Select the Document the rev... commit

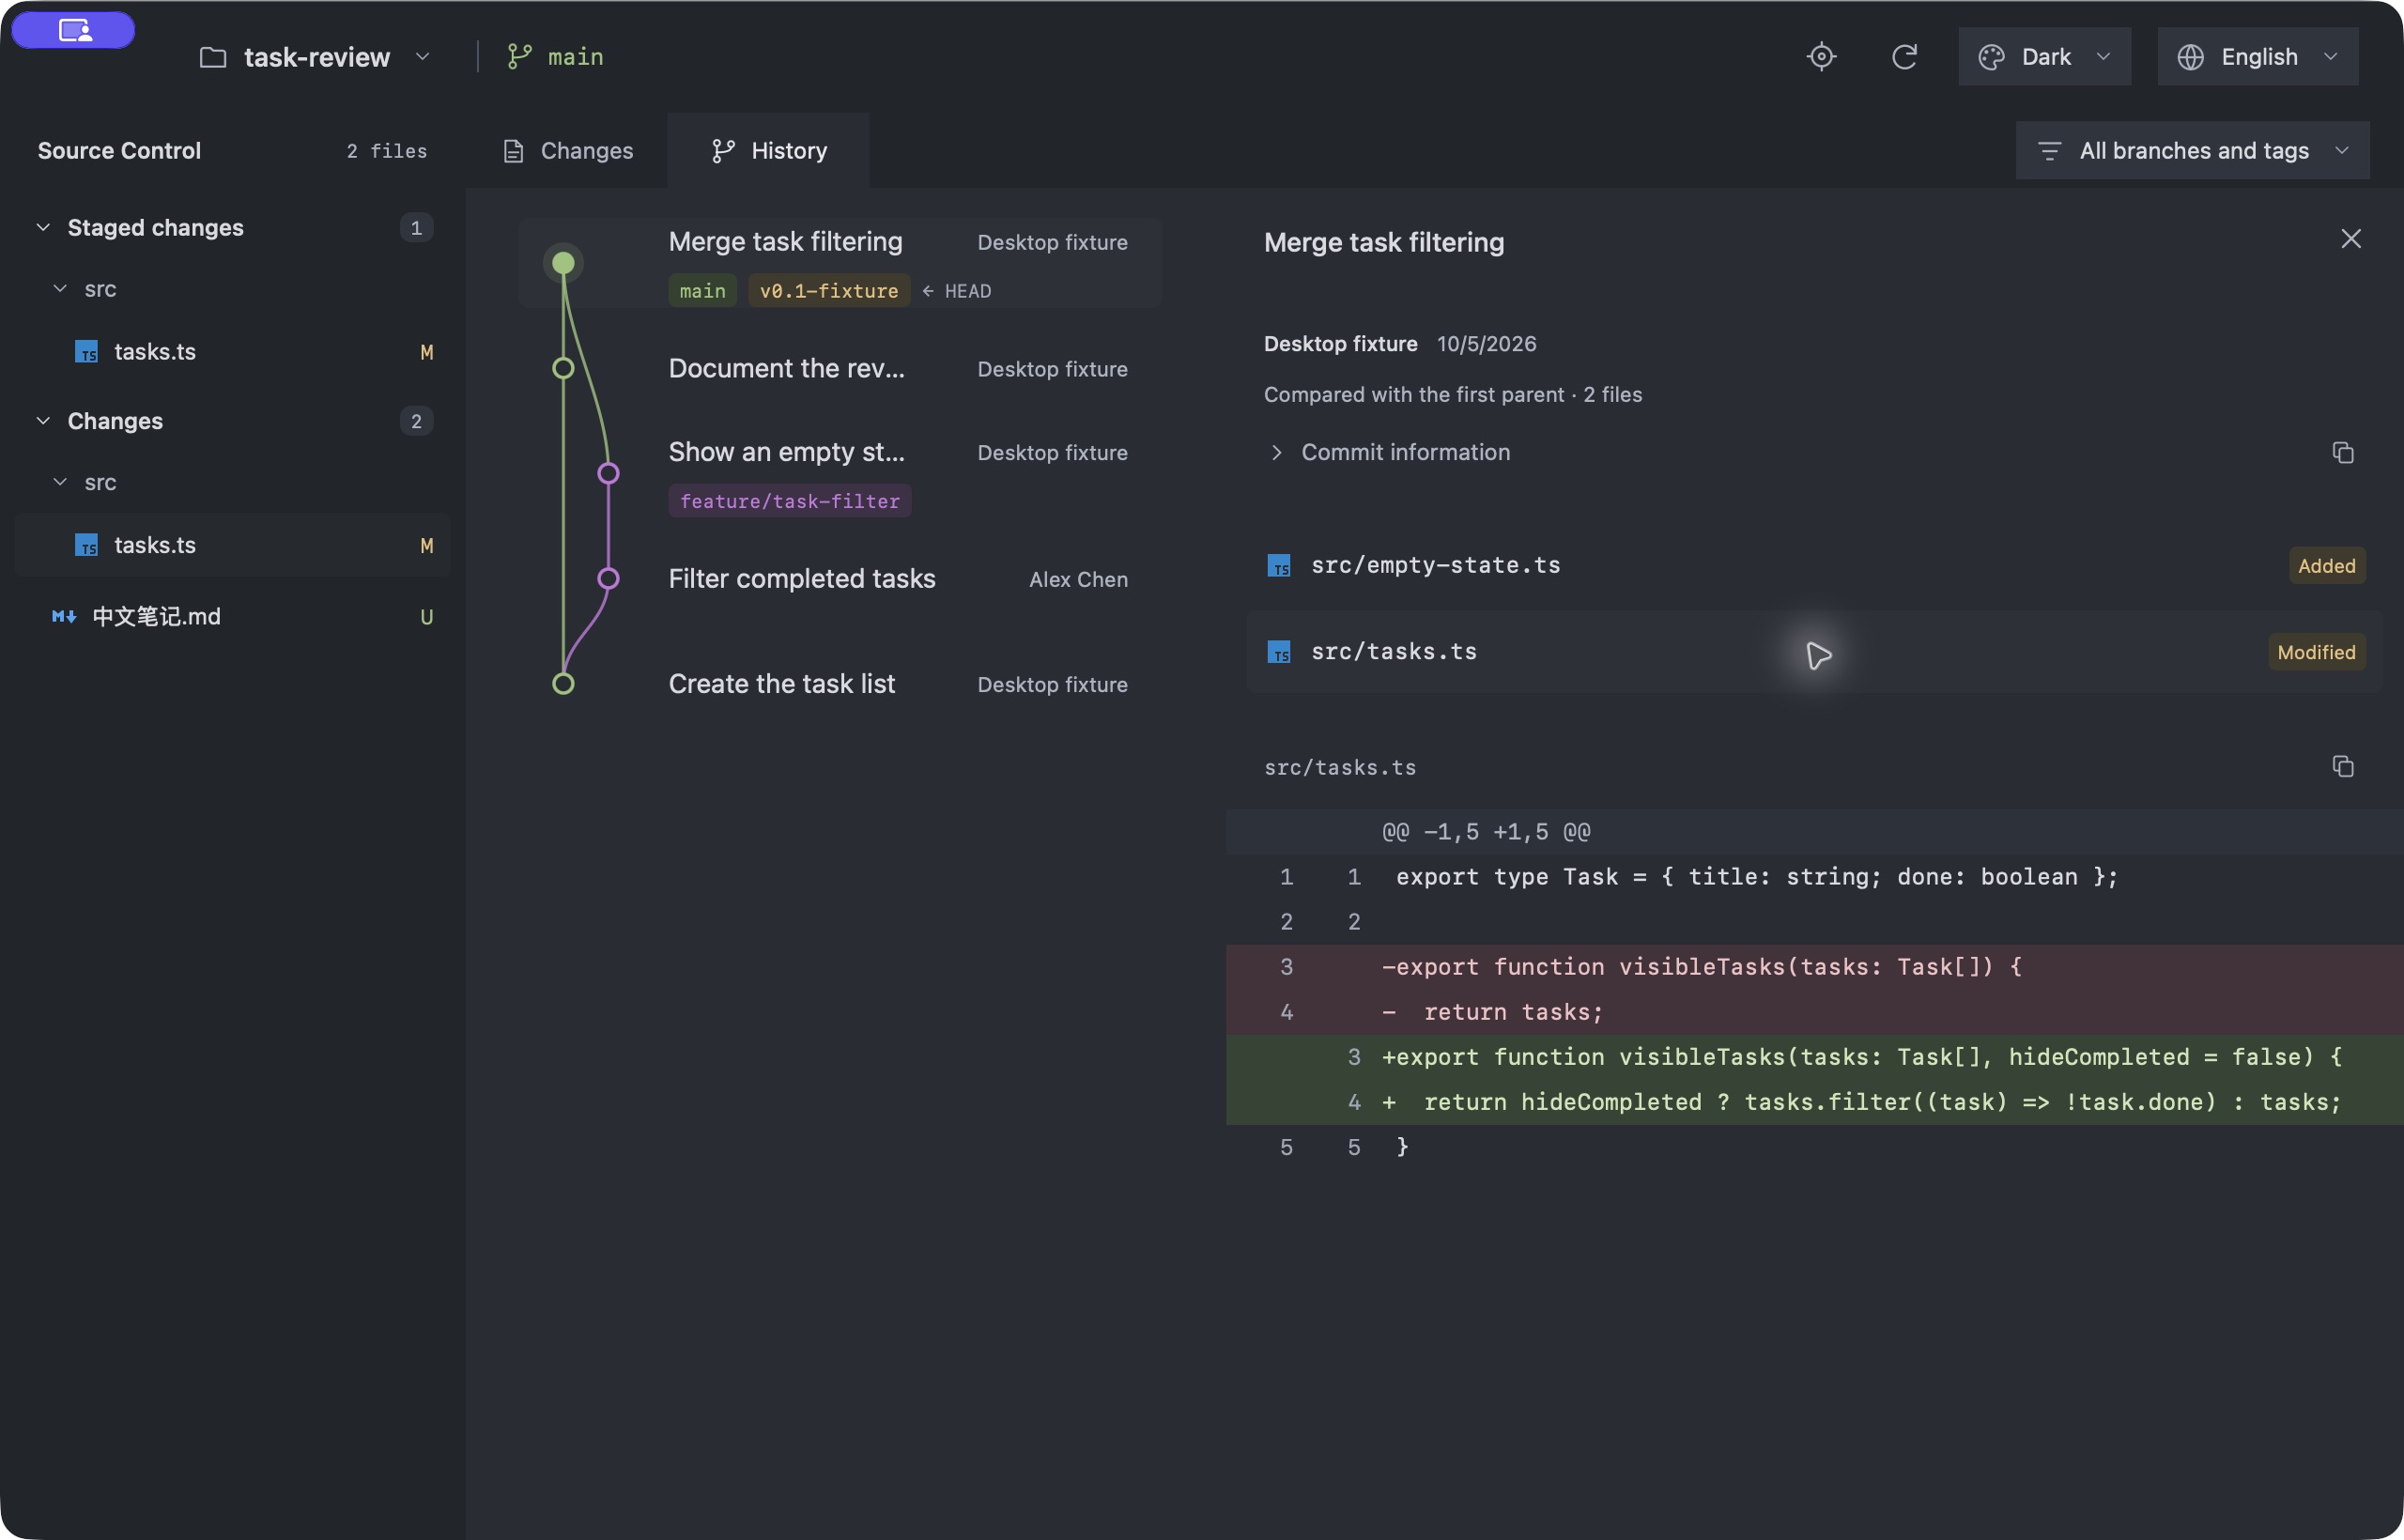click(840, 368)
